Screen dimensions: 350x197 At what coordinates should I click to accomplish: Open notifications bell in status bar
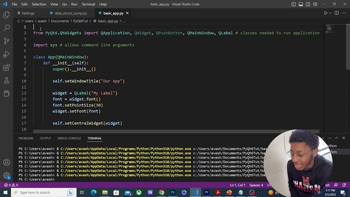(344, 185)
